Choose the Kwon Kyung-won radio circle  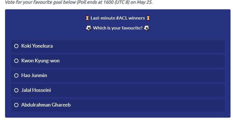16,61
